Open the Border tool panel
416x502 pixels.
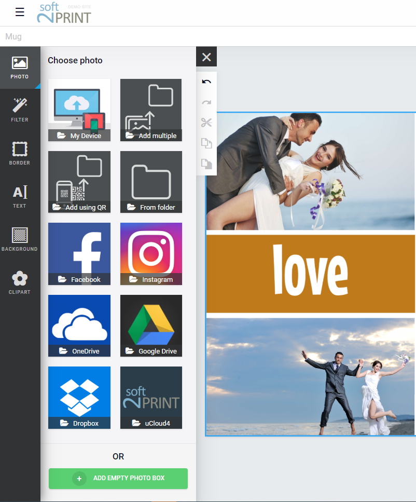click(x=20, y=153)
